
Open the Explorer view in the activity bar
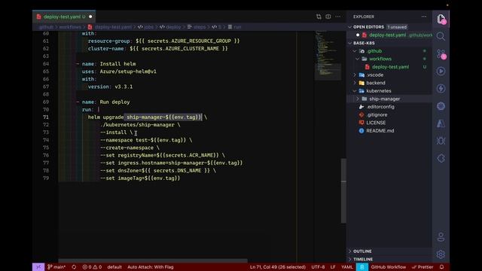point(441,19)
